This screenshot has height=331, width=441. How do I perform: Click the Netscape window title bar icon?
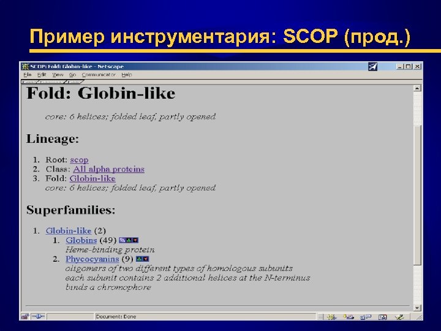click(26, 66)
